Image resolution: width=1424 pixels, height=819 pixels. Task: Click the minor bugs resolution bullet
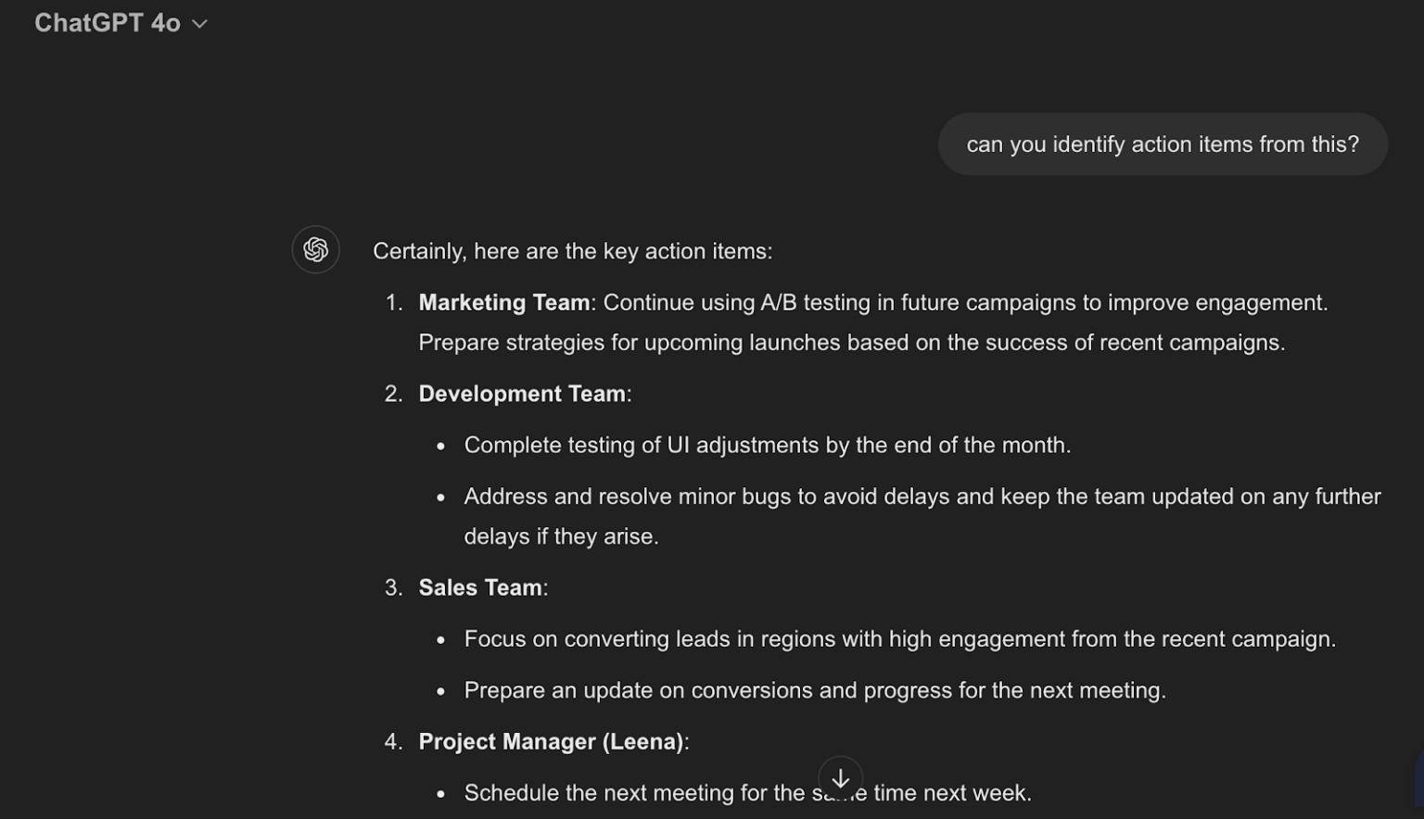922,496
